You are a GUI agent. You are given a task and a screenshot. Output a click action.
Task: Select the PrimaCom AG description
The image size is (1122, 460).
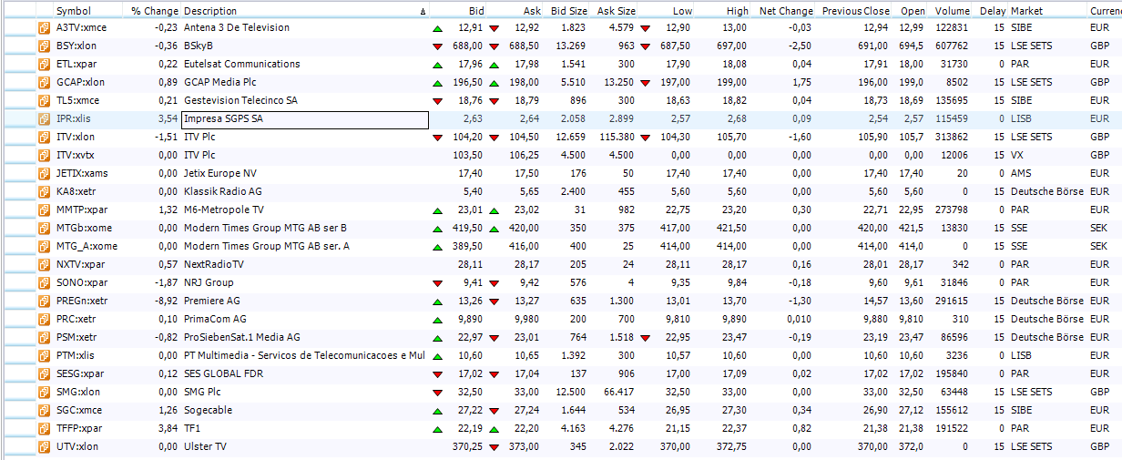pos(215,319)
